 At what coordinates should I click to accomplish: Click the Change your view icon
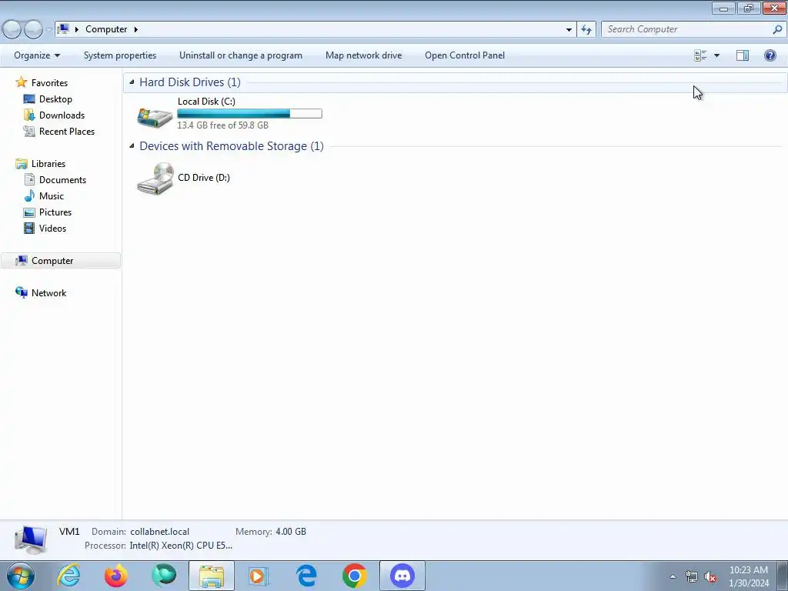(700, 55)
